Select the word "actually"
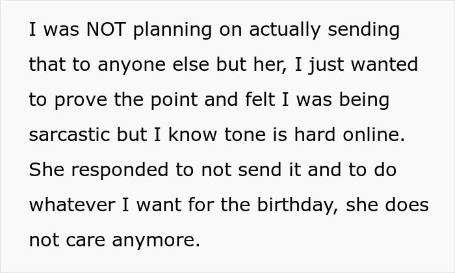This screenshot has height=273, width=455. click(285, 31)
